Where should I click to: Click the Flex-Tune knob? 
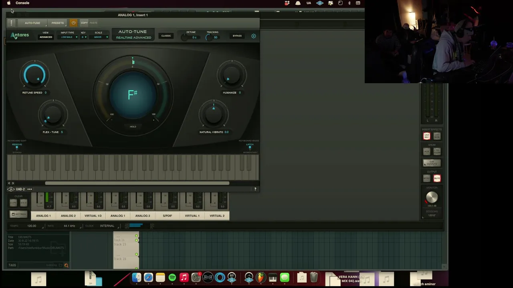coord(53,114)
